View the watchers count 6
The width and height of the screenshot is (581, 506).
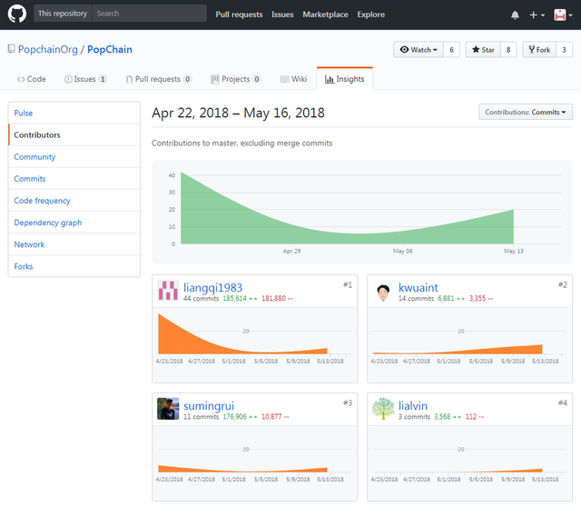[x=451, y=50]
